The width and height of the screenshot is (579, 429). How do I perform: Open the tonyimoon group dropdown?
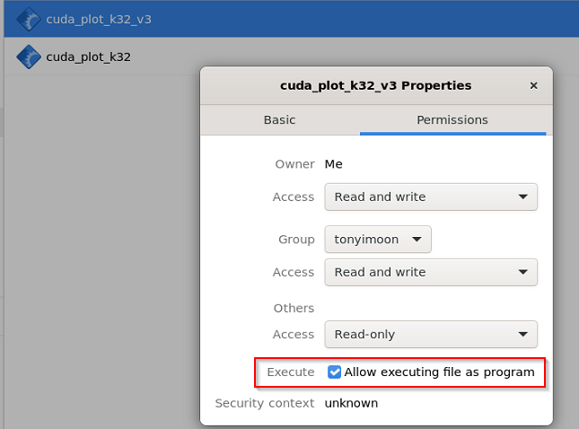click(378, 240)
